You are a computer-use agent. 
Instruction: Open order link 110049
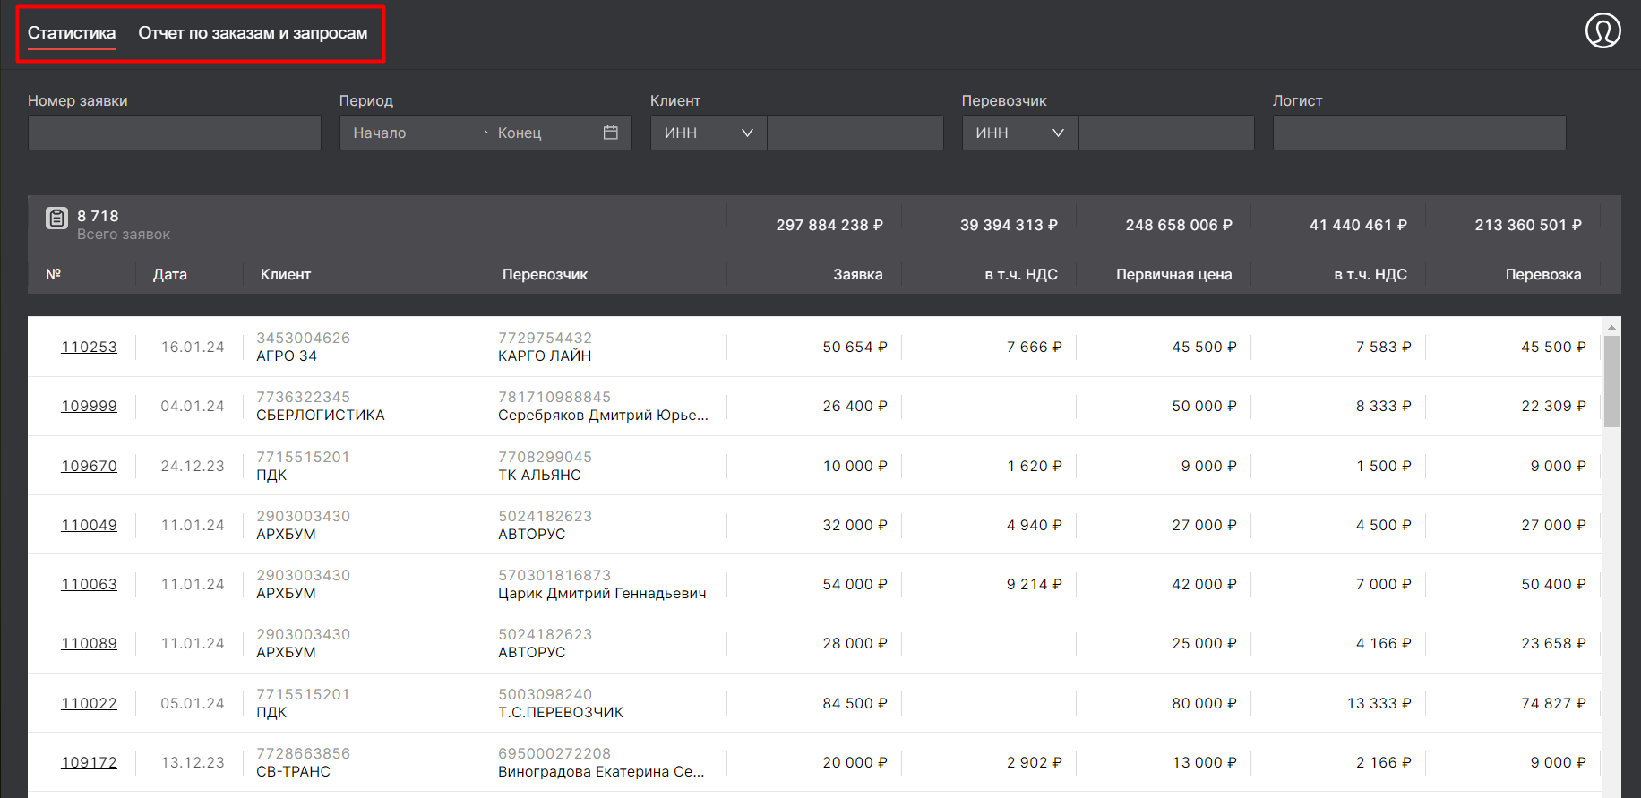pyautogui.click(x=89, y=525)
